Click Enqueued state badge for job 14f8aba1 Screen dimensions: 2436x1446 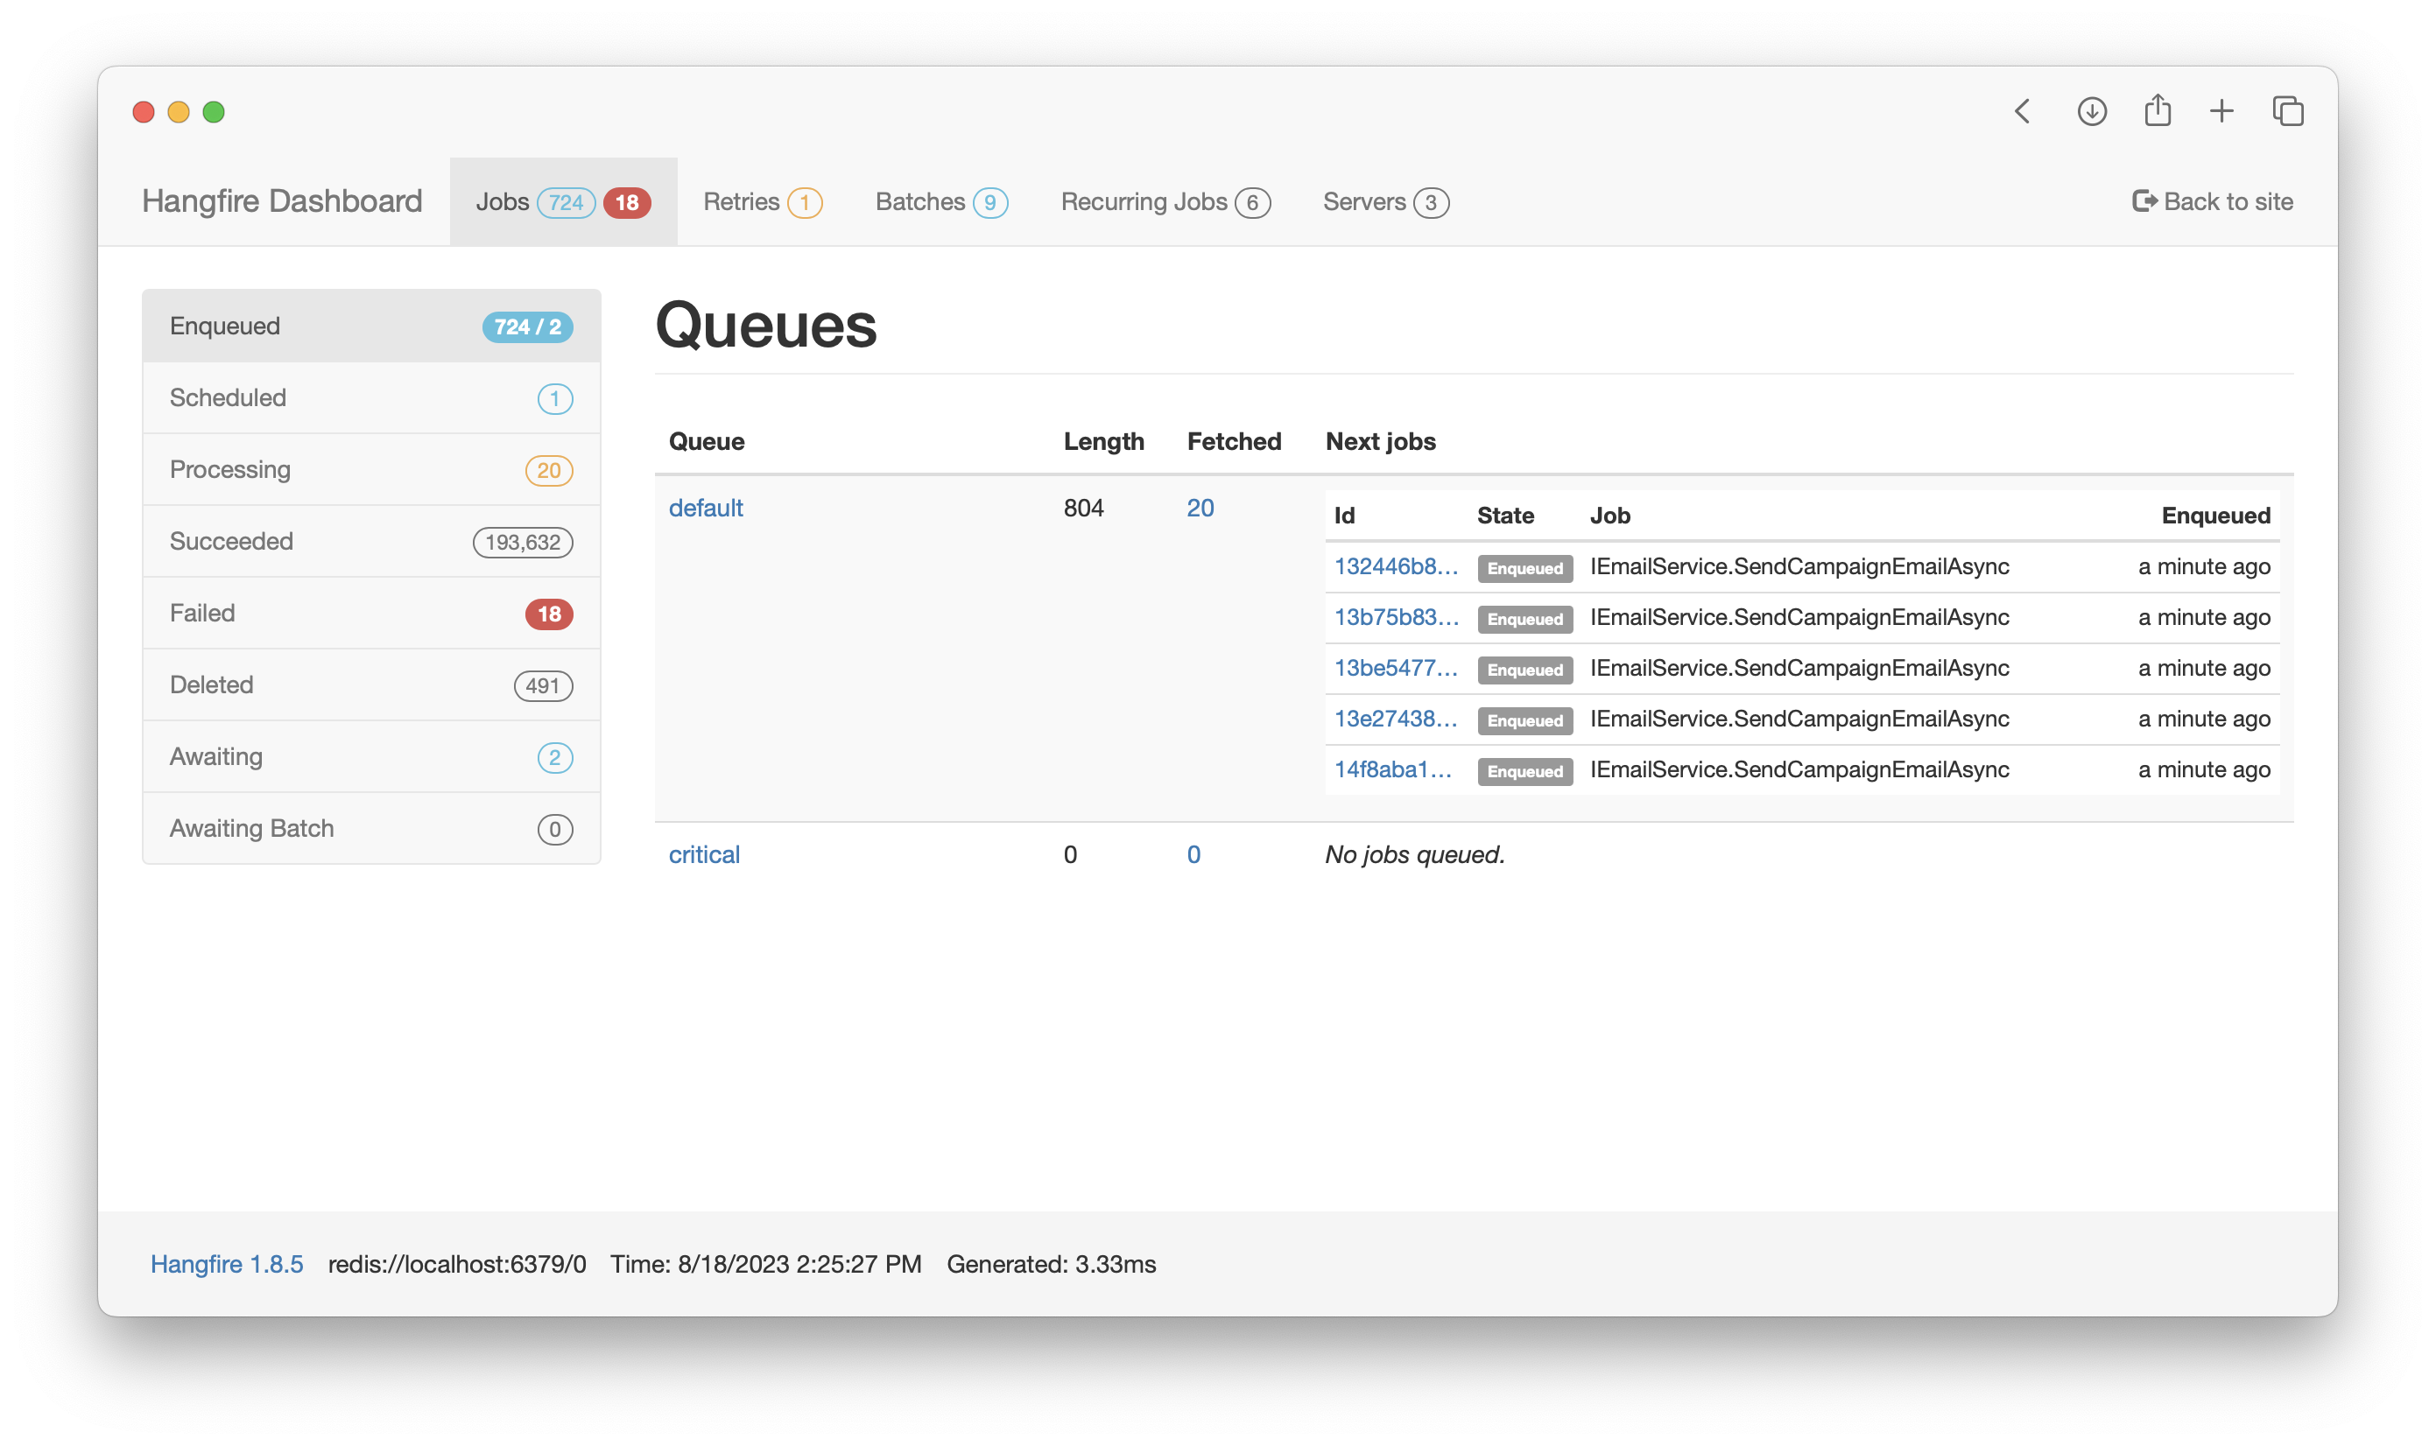tap(1524, 771)
